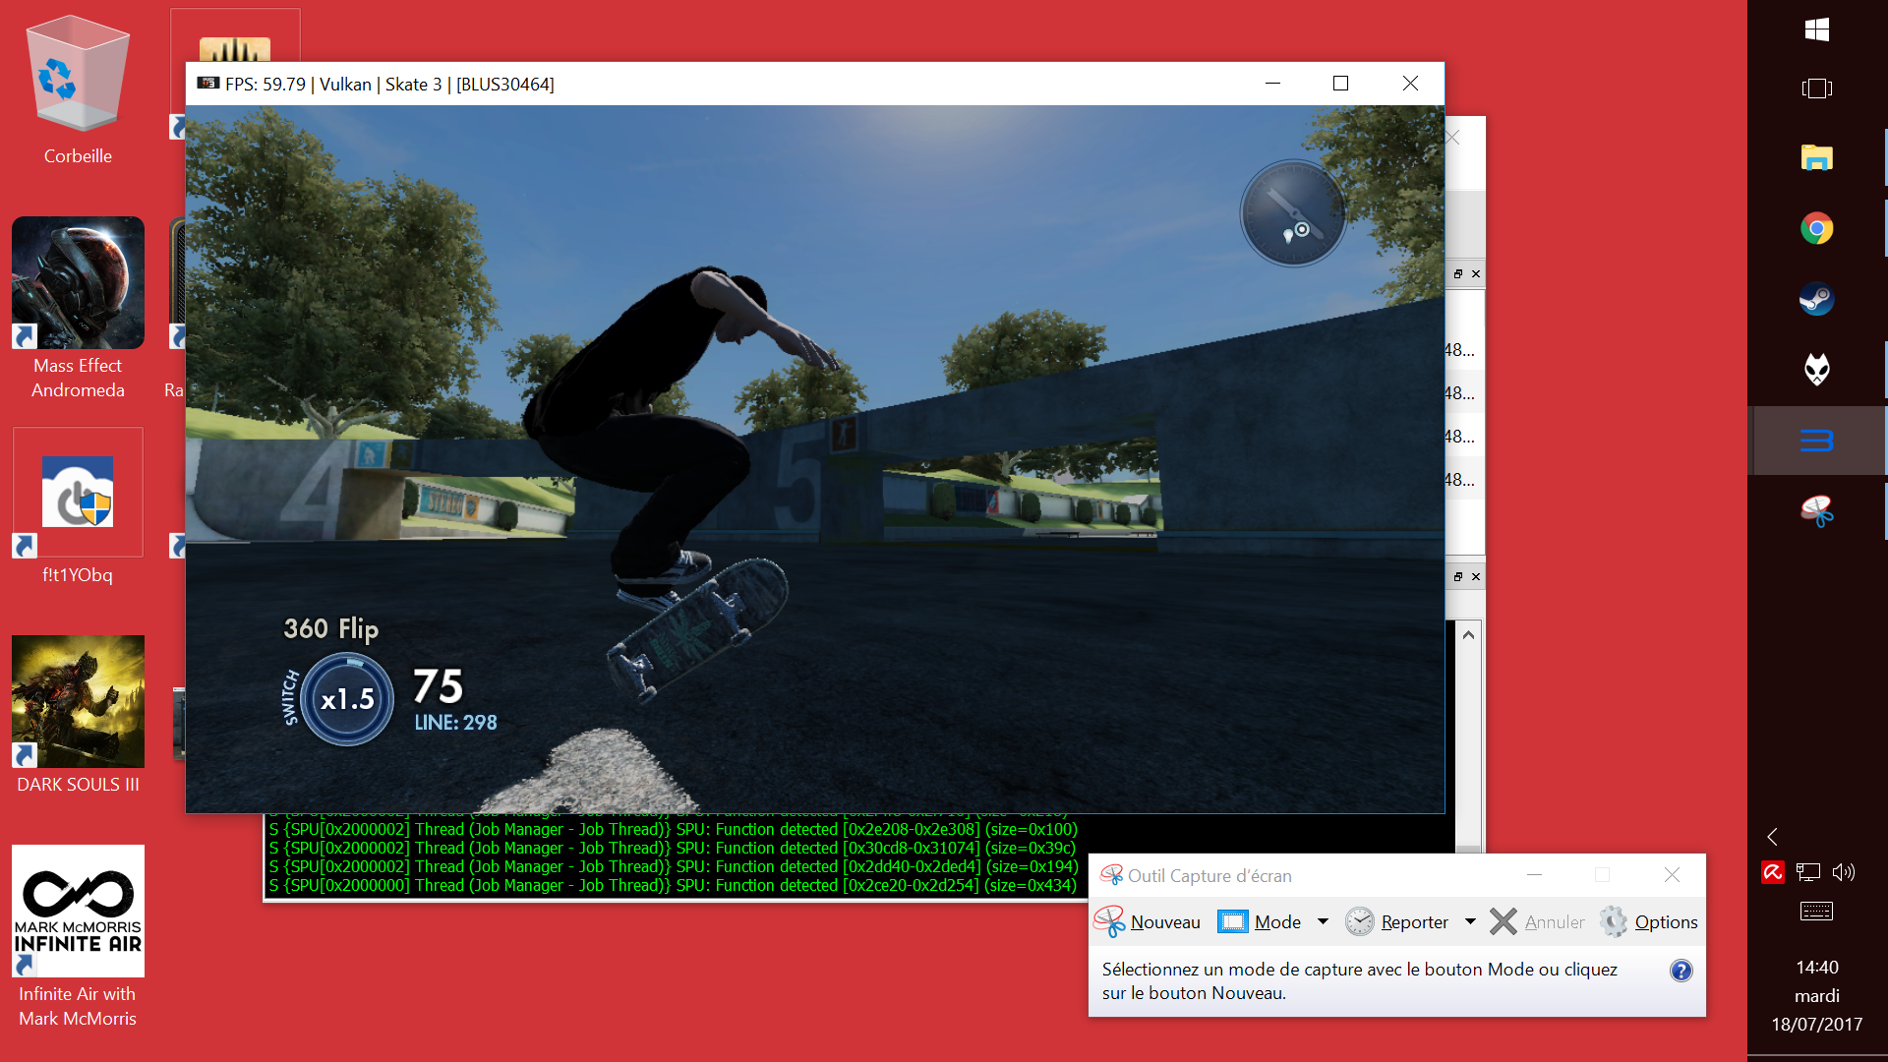Viewport: 1888px width, 1062px height.
Task: Close the upper RPCS3 dock panel
Action: tap(1476, 274)
